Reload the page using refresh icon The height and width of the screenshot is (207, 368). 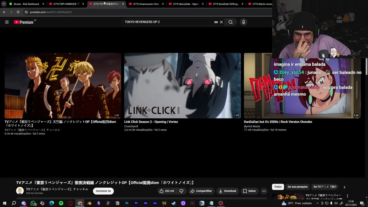tap(18, 12)
